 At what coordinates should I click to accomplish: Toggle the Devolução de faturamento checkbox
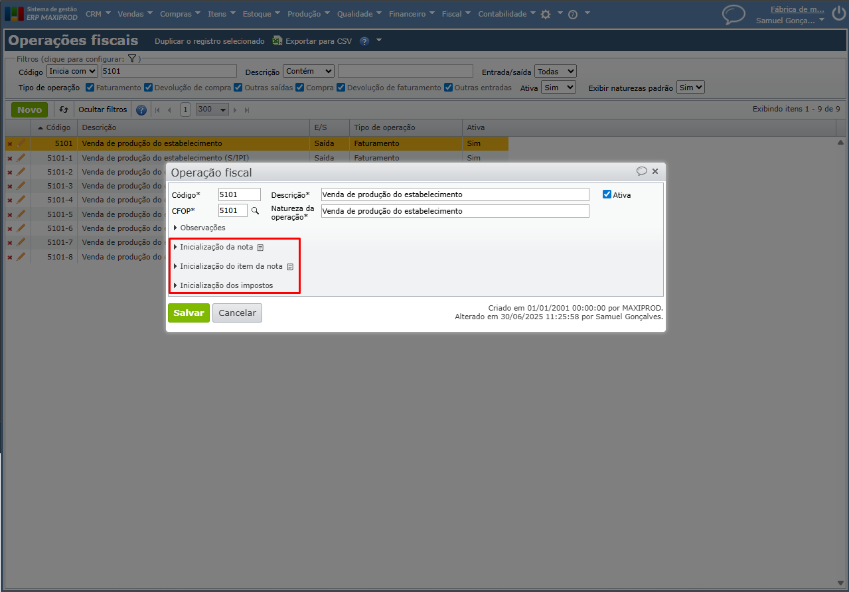[341, 87]
